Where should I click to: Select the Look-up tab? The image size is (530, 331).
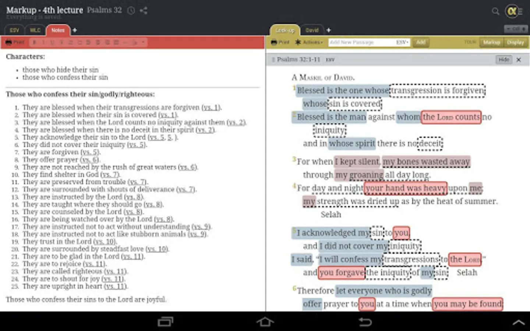(285, 30)
